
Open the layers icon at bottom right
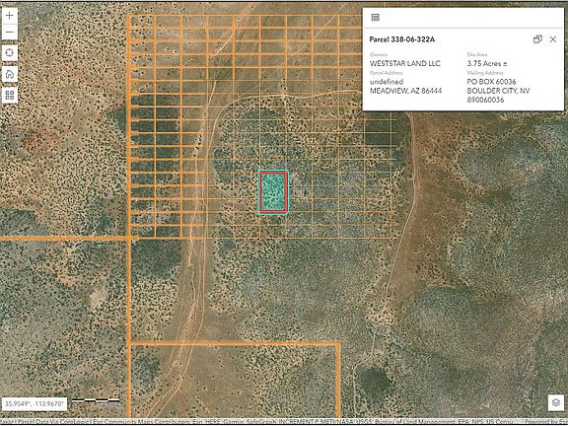coord(556,402)
